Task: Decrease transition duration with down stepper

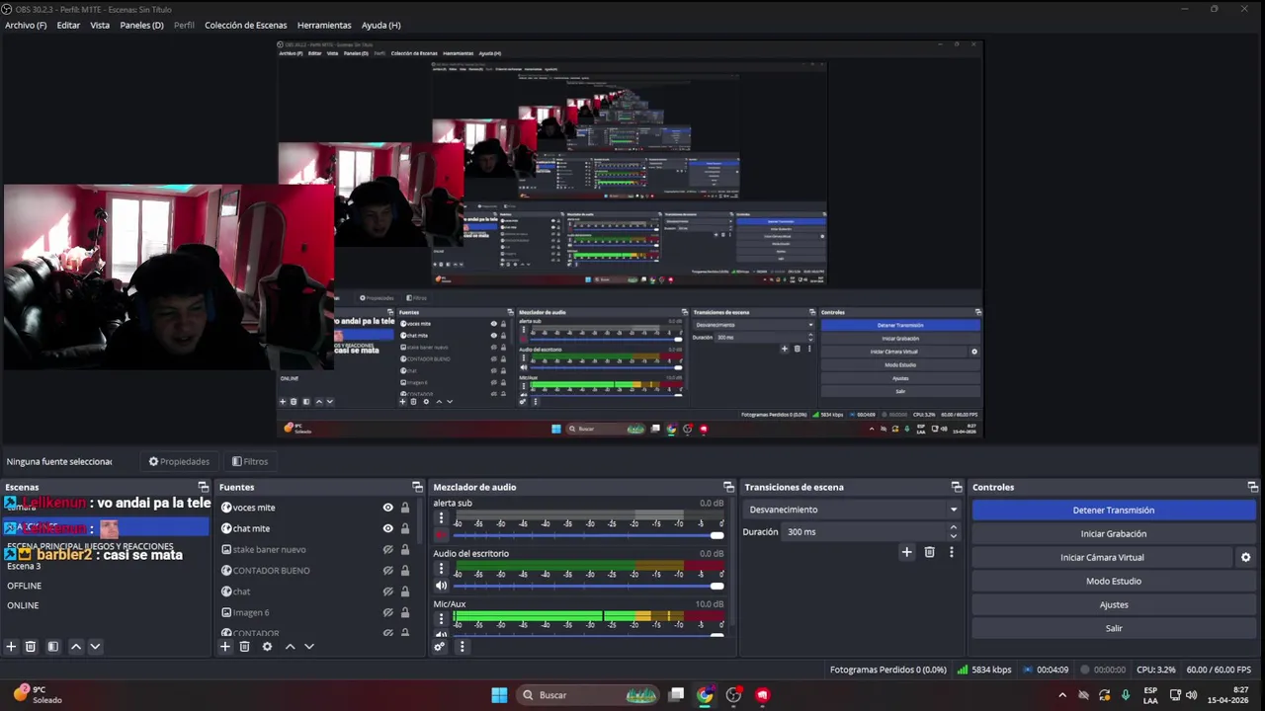Action: coord(953,535)
